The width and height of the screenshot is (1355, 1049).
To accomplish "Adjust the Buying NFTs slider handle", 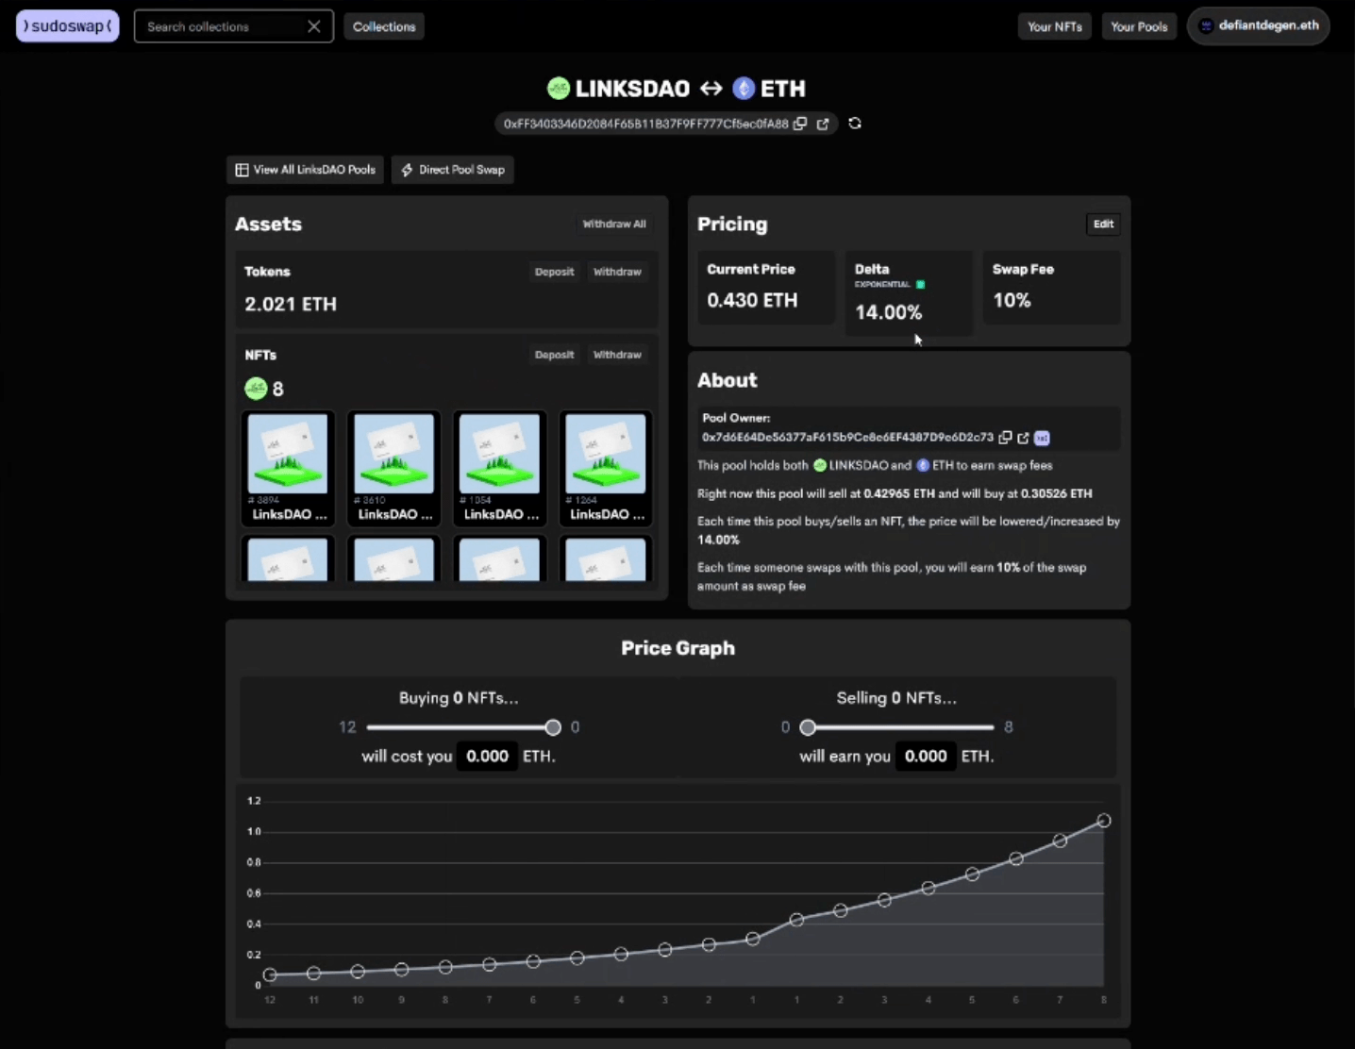I will click(x=553, y=727).
